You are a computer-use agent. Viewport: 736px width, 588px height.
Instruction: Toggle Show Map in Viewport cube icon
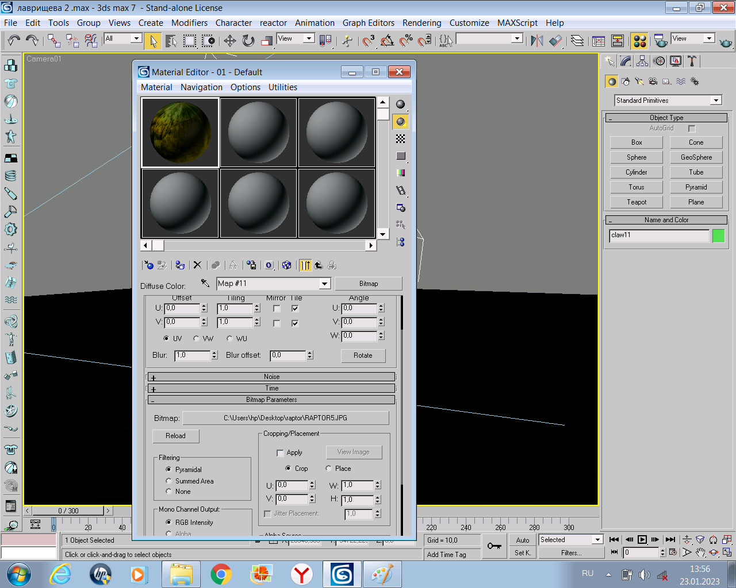point(286,265)
